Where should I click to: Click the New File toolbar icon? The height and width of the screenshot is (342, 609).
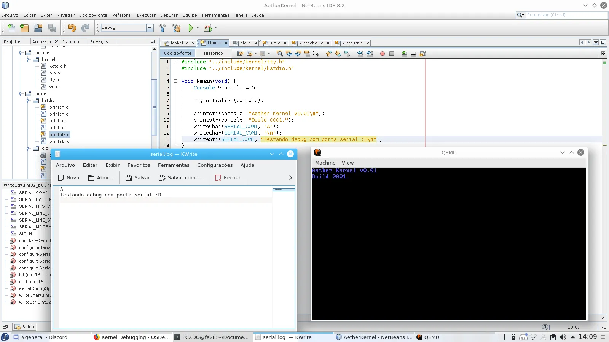coord(11,28)
